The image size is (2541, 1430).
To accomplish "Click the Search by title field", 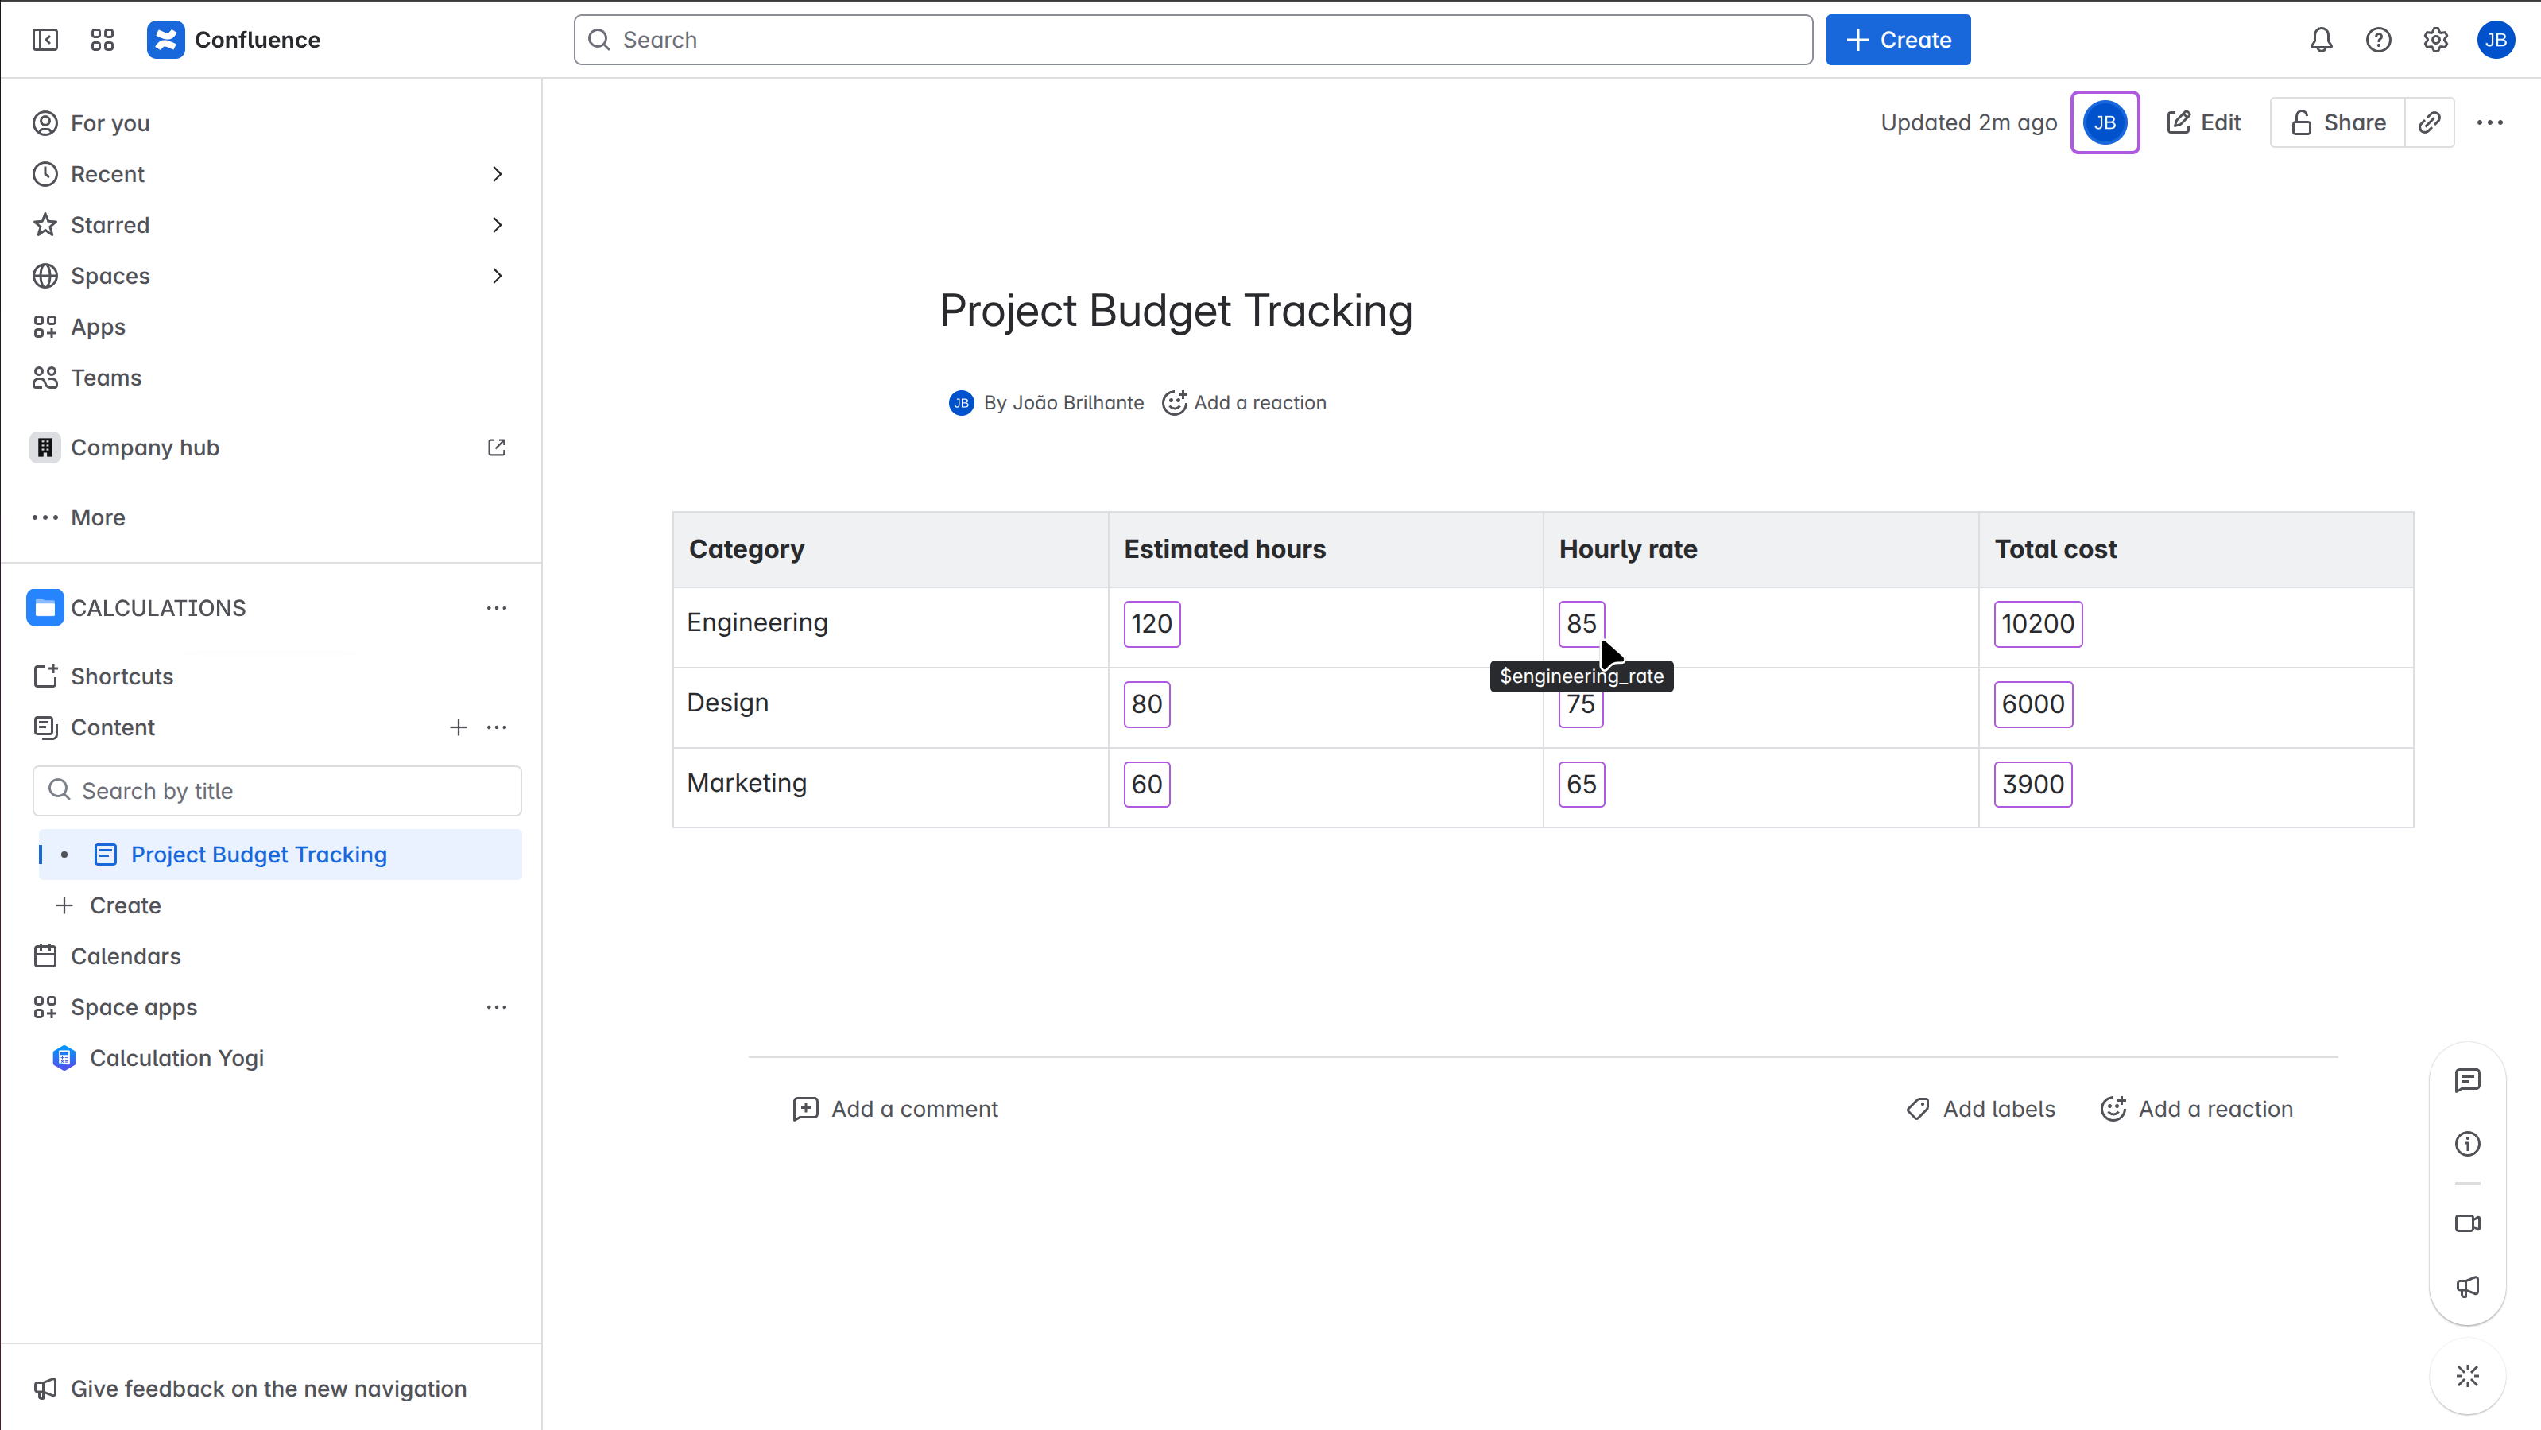I will (277, 791).
